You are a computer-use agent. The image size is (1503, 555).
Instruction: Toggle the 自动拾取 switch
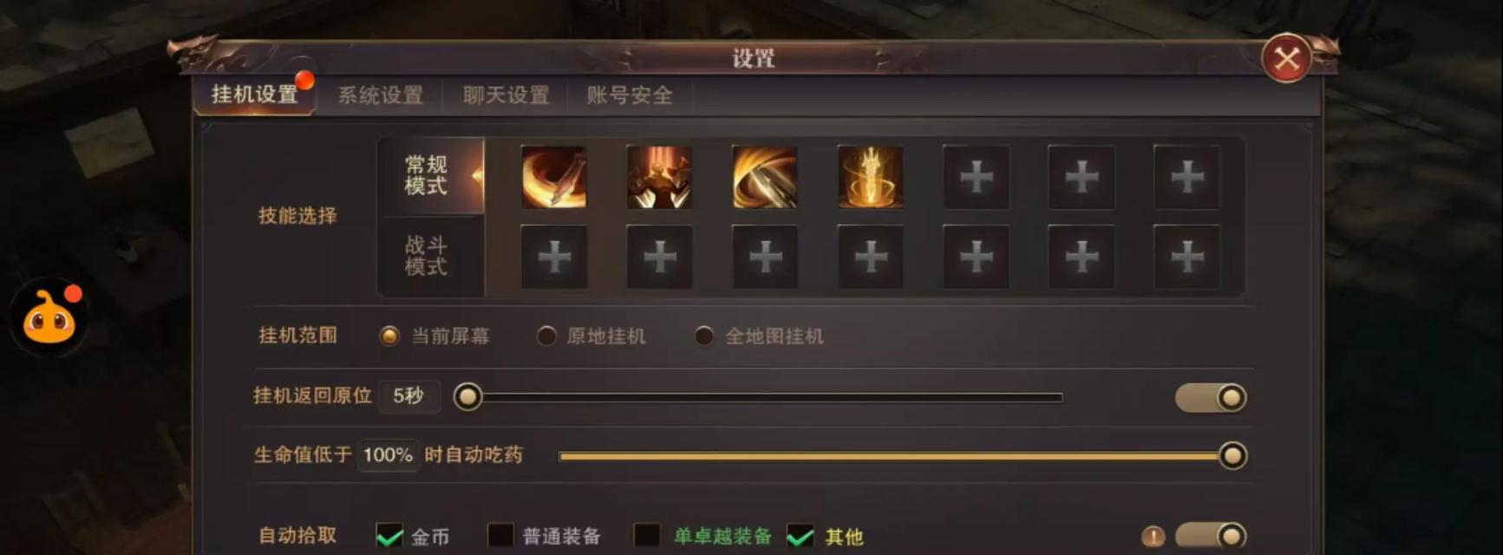point(1211,536)
